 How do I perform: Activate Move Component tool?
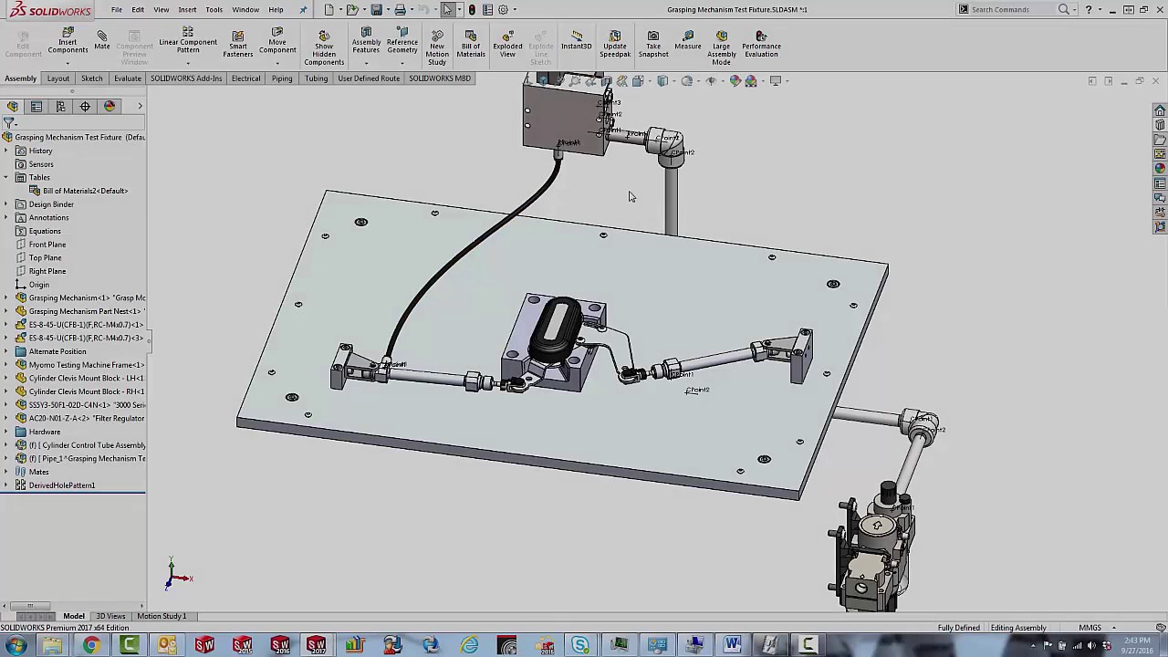pyautogui.click(x=277, y=41)
